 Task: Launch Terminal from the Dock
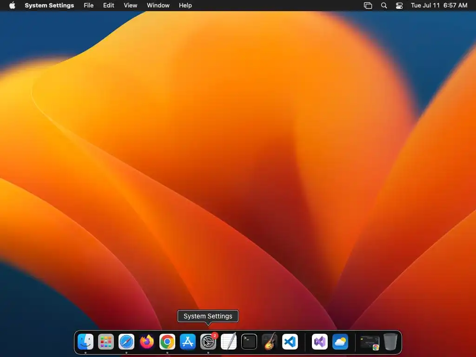[x=249, y=342]
